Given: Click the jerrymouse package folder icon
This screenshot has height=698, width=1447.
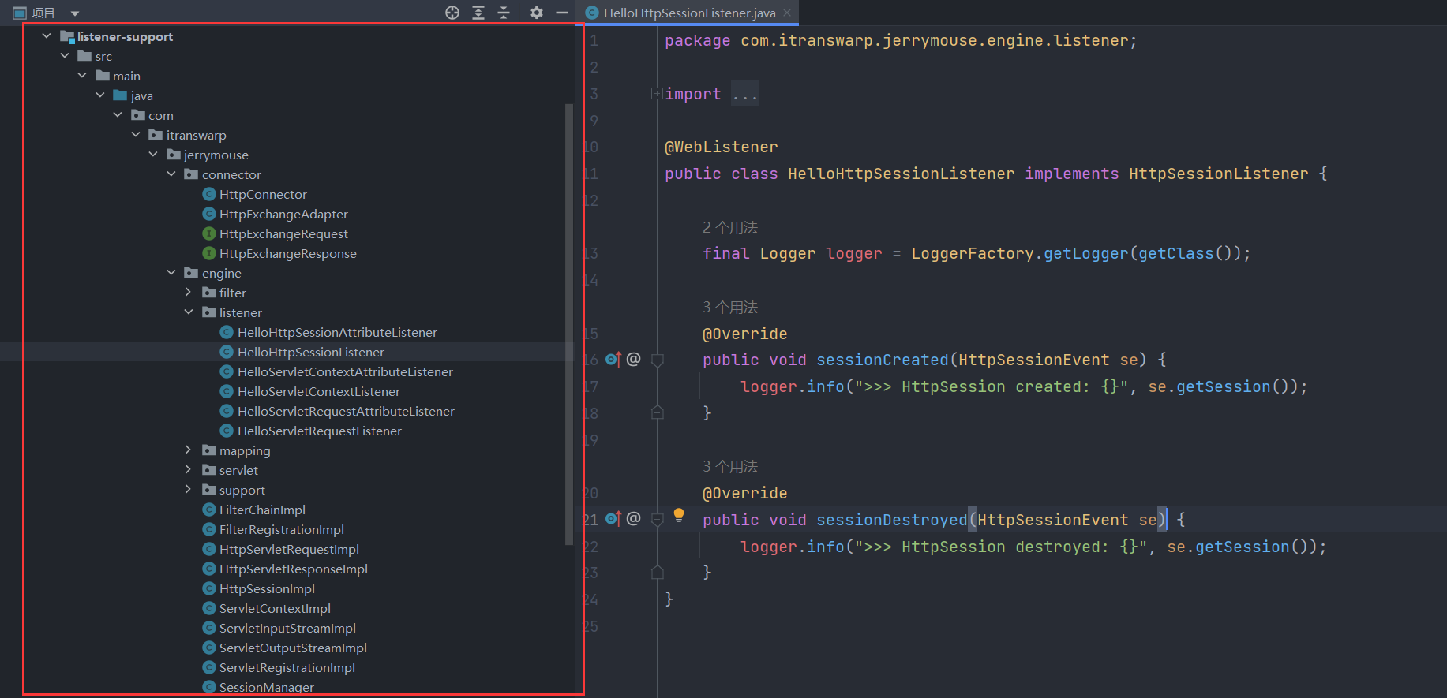Looking at the screenshot, I should [x=174, y=155].
